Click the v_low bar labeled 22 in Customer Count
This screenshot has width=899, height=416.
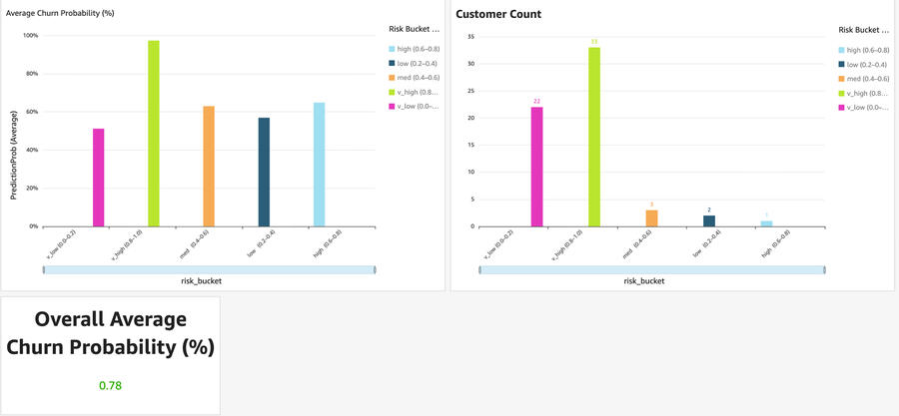coord(537,167)
